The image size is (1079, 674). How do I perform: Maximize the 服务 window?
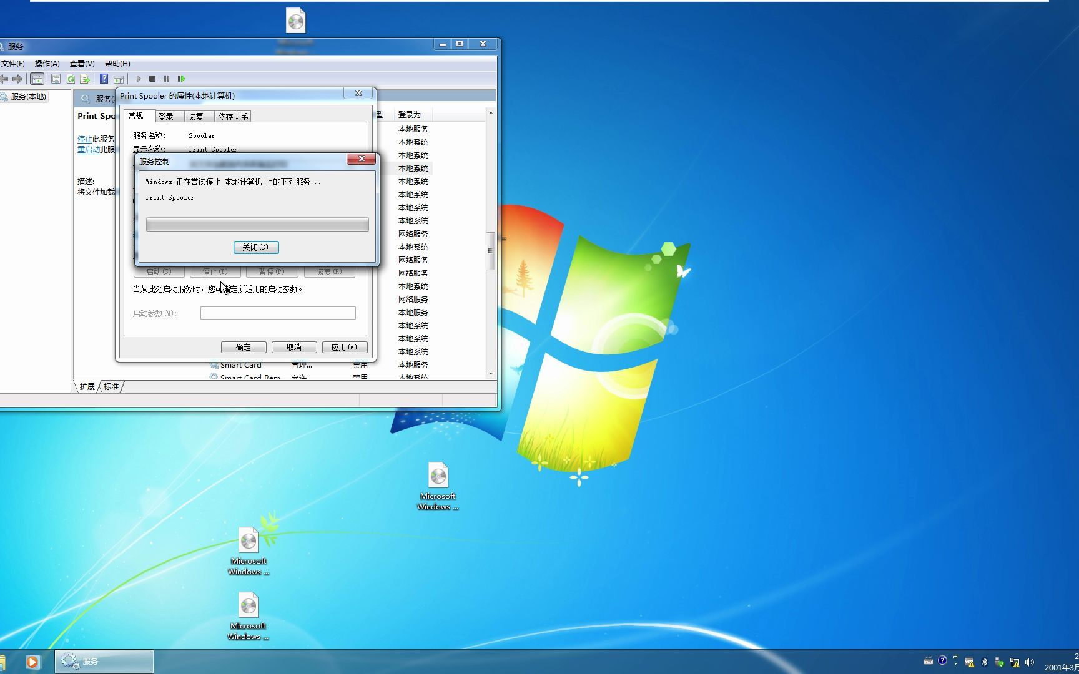point(460,44)
